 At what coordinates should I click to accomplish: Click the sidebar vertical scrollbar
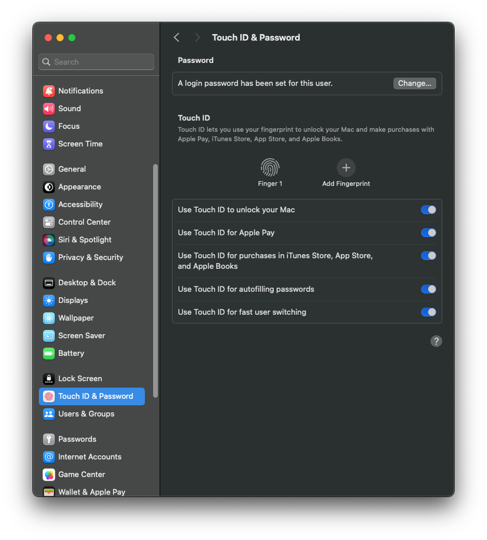tap(155, 281)
